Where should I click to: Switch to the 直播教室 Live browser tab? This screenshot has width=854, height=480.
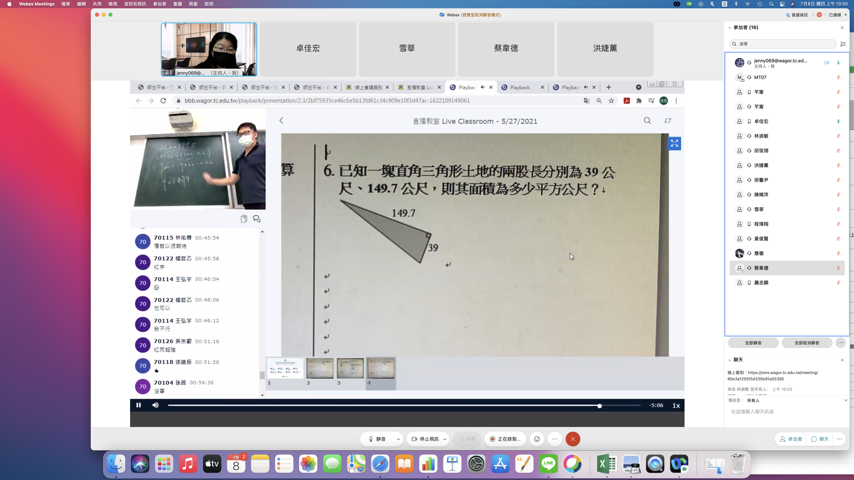tap(420, 87)
